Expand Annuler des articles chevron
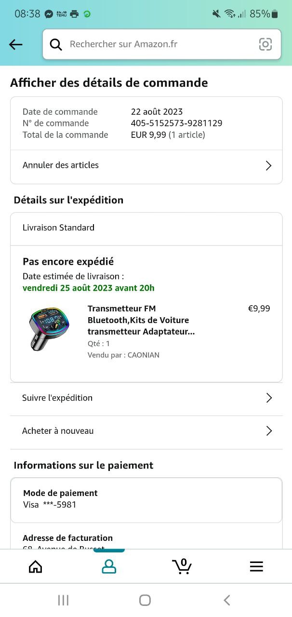 point(268,166)
